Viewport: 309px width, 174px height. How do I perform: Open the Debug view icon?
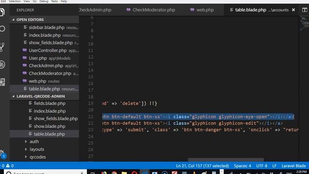click(x=2, y=65)
